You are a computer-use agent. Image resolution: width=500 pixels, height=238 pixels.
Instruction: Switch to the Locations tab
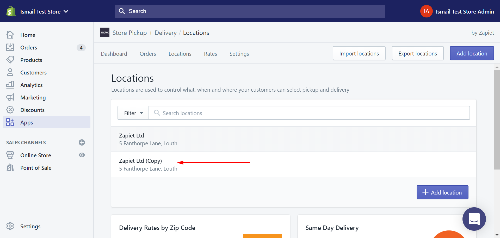[x=180, y=54]
